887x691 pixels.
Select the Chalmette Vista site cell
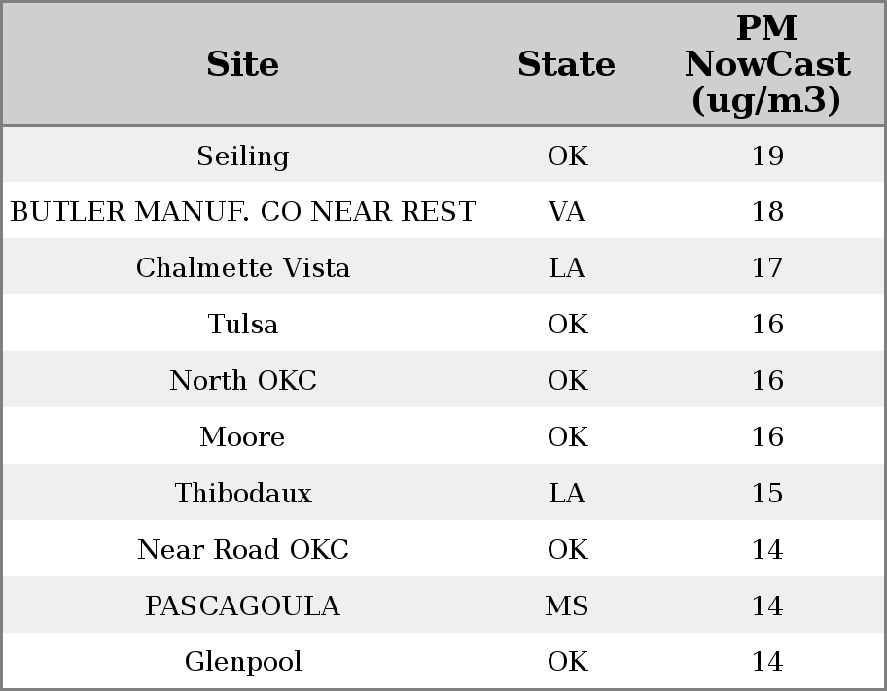(x=243, y=267)
